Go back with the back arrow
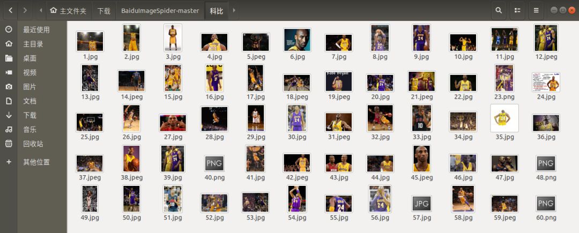Screen dimensions: 579x233 pos(10,10)
